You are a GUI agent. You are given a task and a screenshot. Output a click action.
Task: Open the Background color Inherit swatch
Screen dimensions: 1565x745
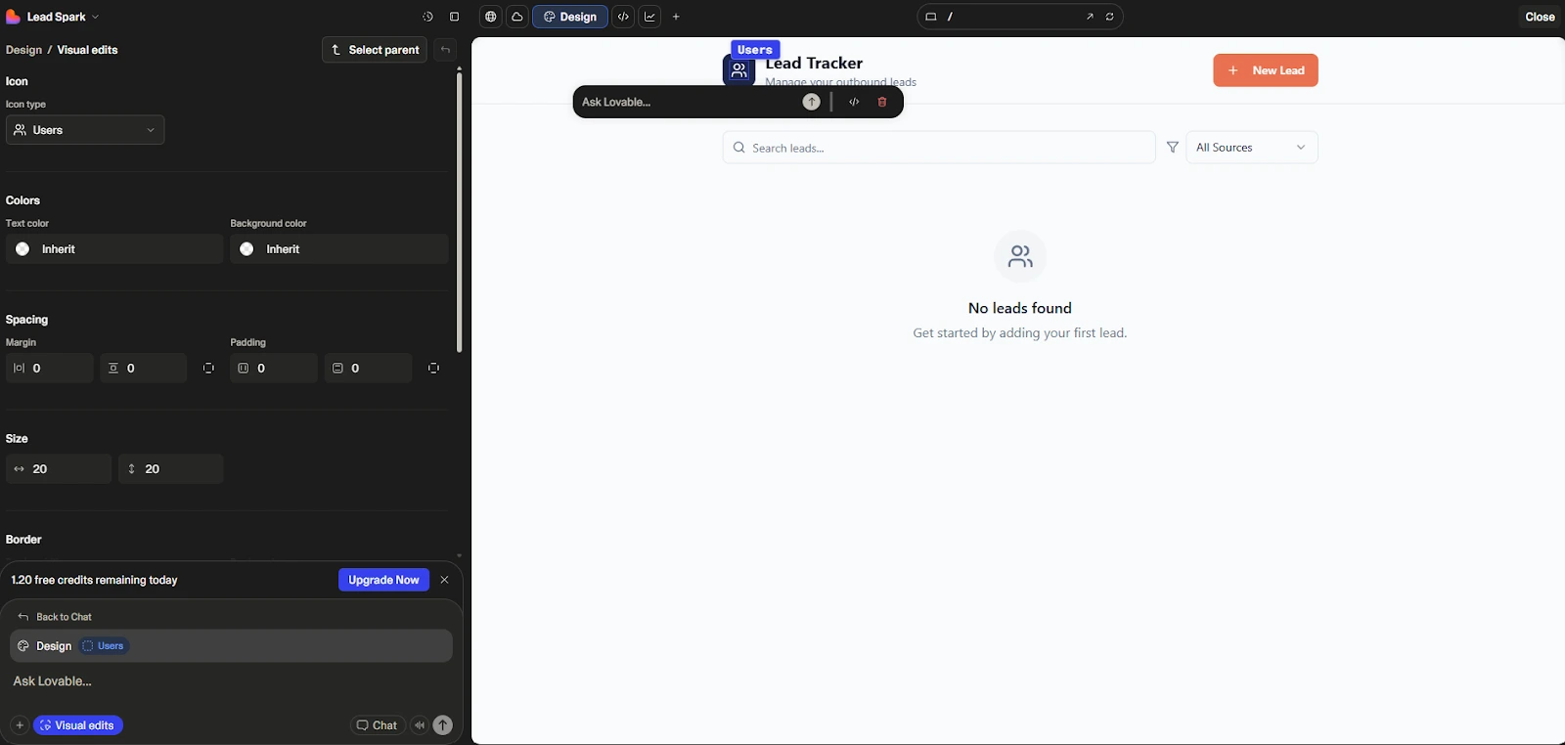coord(339,249)
